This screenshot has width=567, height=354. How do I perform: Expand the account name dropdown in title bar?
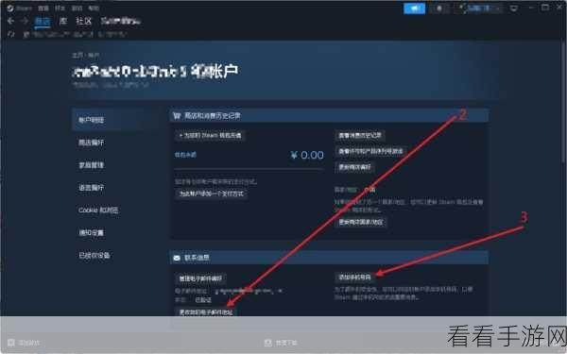478,8
